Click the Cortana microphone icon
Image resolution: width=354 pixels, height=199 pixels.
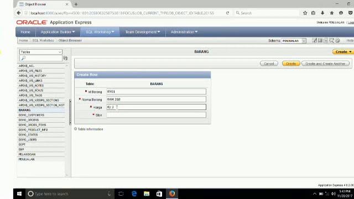[x=109, y=193]
